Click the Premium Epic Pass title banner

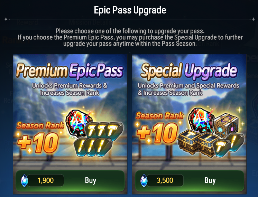[x=70, y=71]
